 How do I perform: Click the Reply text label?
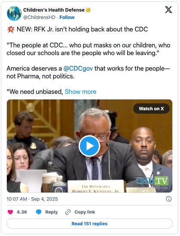tap(52, 212)
